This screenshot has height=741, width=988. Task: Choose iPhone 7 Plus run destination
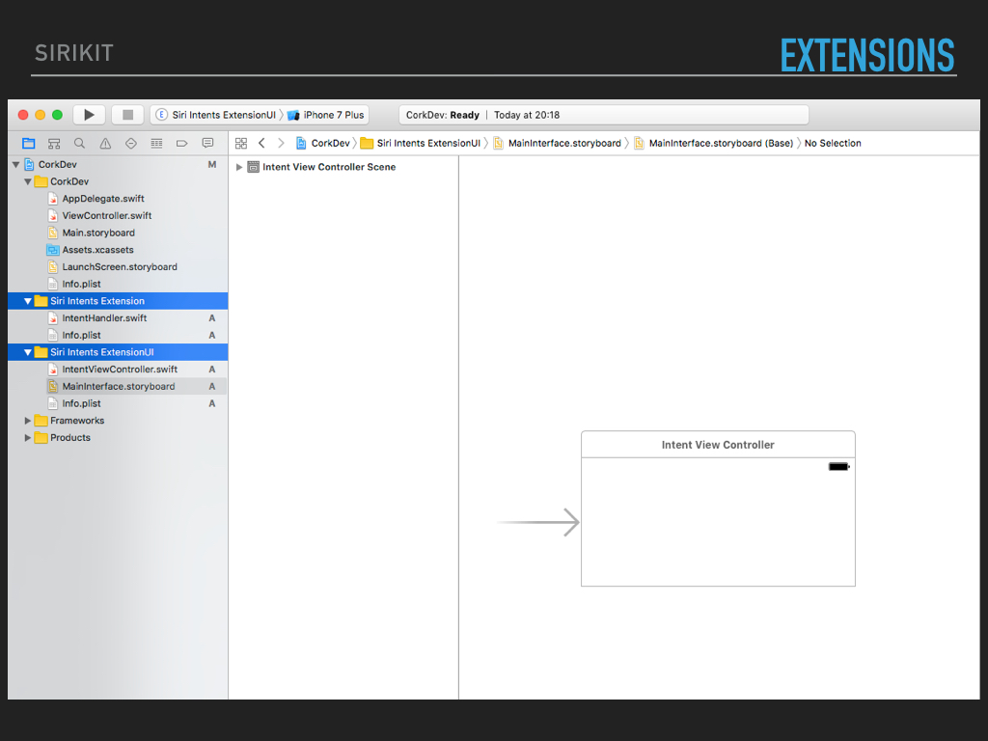pos(326,115)
